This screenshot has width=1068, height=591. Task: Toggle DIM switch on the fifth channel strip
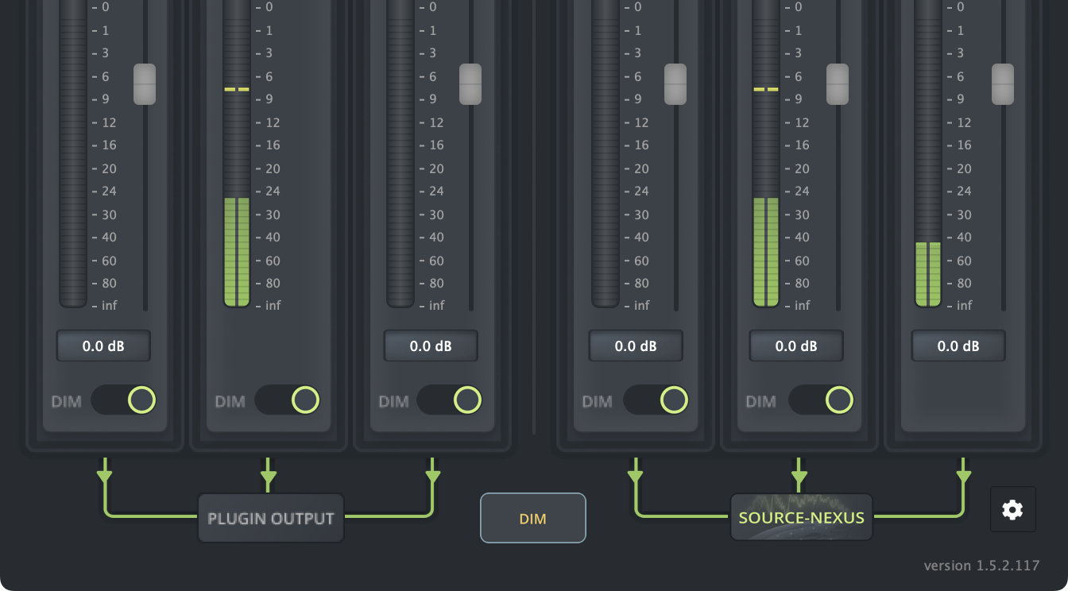click(x=822, y=400)
